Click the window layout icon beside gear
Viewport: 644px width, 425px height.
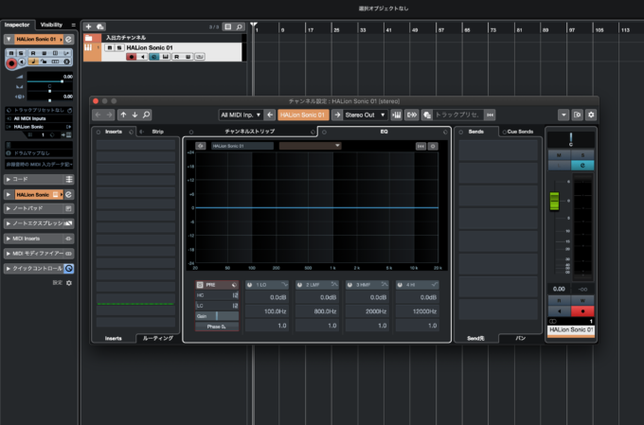(x=578, y=115)
